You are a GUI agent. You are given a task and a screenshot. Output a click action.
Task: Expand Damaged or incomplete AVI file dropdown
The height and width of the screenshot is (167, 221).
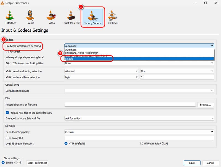coord(139,118)
